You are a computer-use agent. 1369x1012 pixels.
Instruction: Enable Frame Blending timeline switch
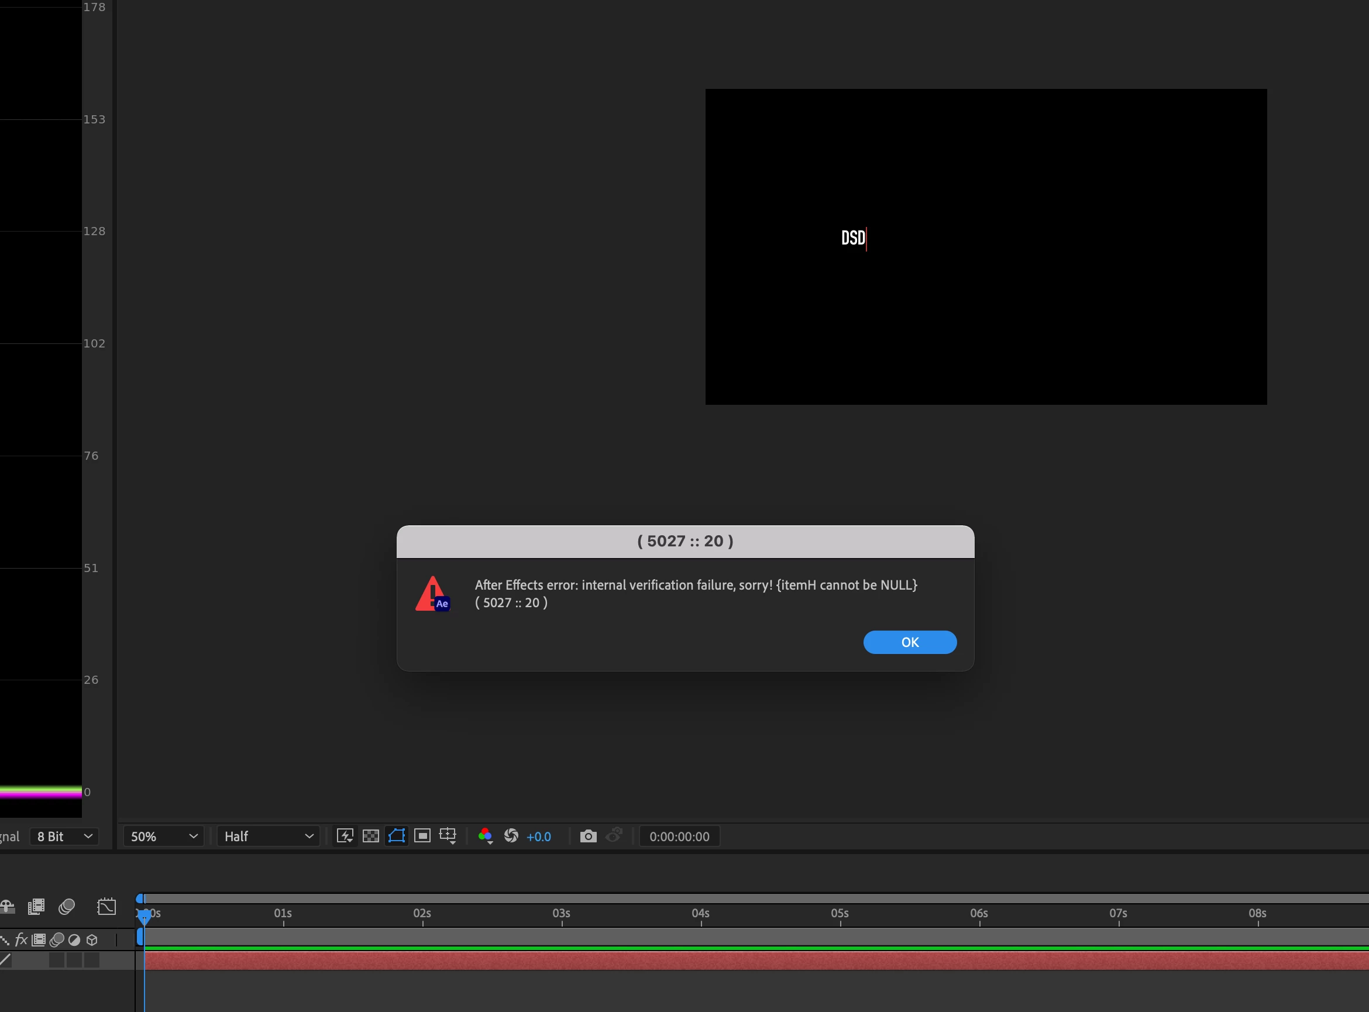point(36,907)
